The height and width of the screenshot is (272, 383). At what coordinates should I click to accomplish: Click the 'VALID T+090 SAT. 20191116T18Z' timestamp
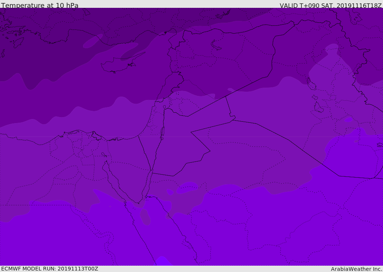[331, 6]
